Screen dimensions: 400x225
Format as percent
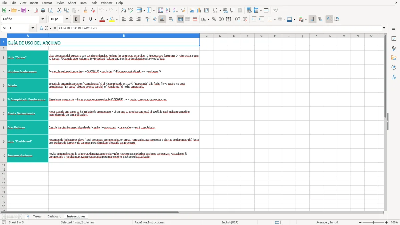[214, 19]
